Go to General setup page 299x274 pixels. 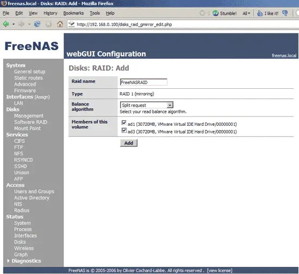29,72
